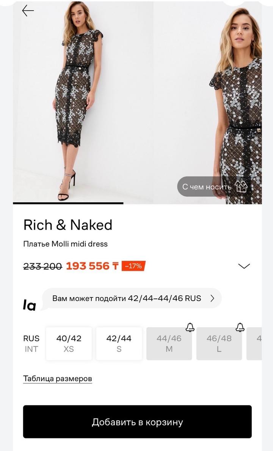This screenshot has width=273, height=451.
Task: Select size 42/44 S
Action: pyautogui.click(x=119, y=343)
